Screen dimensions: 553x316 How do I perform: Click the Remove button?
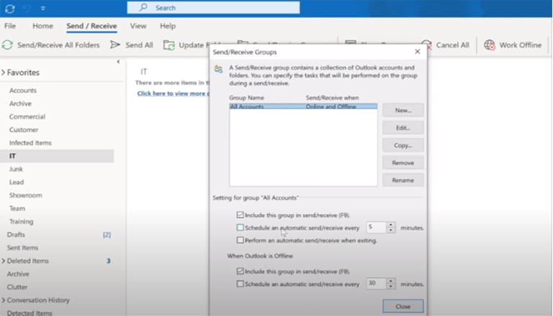[403, 162]
